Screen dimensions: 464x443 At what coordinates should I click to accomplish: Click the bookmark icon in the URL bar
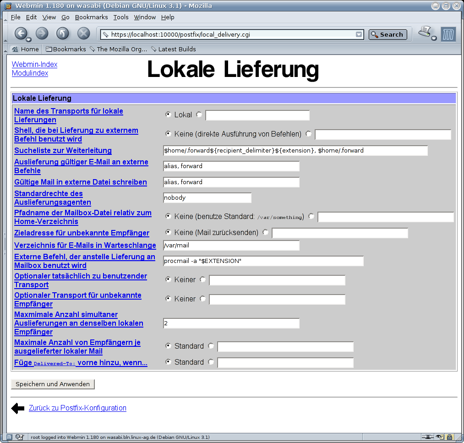106,35
